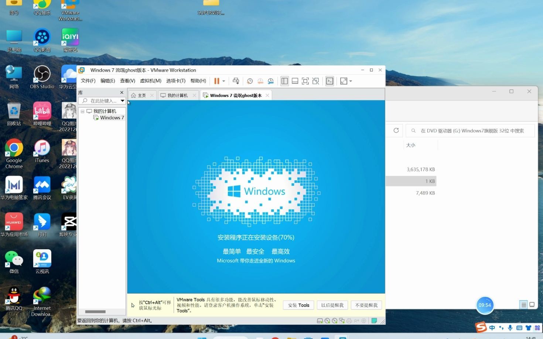This screenshot has height=339, width=543.
Task: Open the stretch guest dropdown arrow
Action: pos(351,81)
